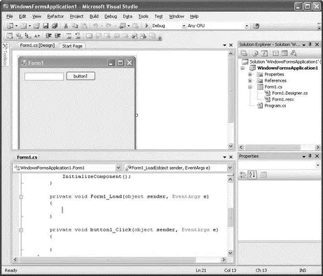This screenshot has width=323, height=276.
Task: Toggle a bookmark on the current line
Action: point(89,36)
